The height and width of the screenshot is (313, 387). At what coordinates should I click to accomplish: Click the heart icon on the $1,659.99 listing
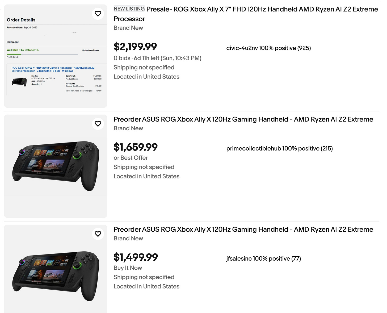pos(98,124)
